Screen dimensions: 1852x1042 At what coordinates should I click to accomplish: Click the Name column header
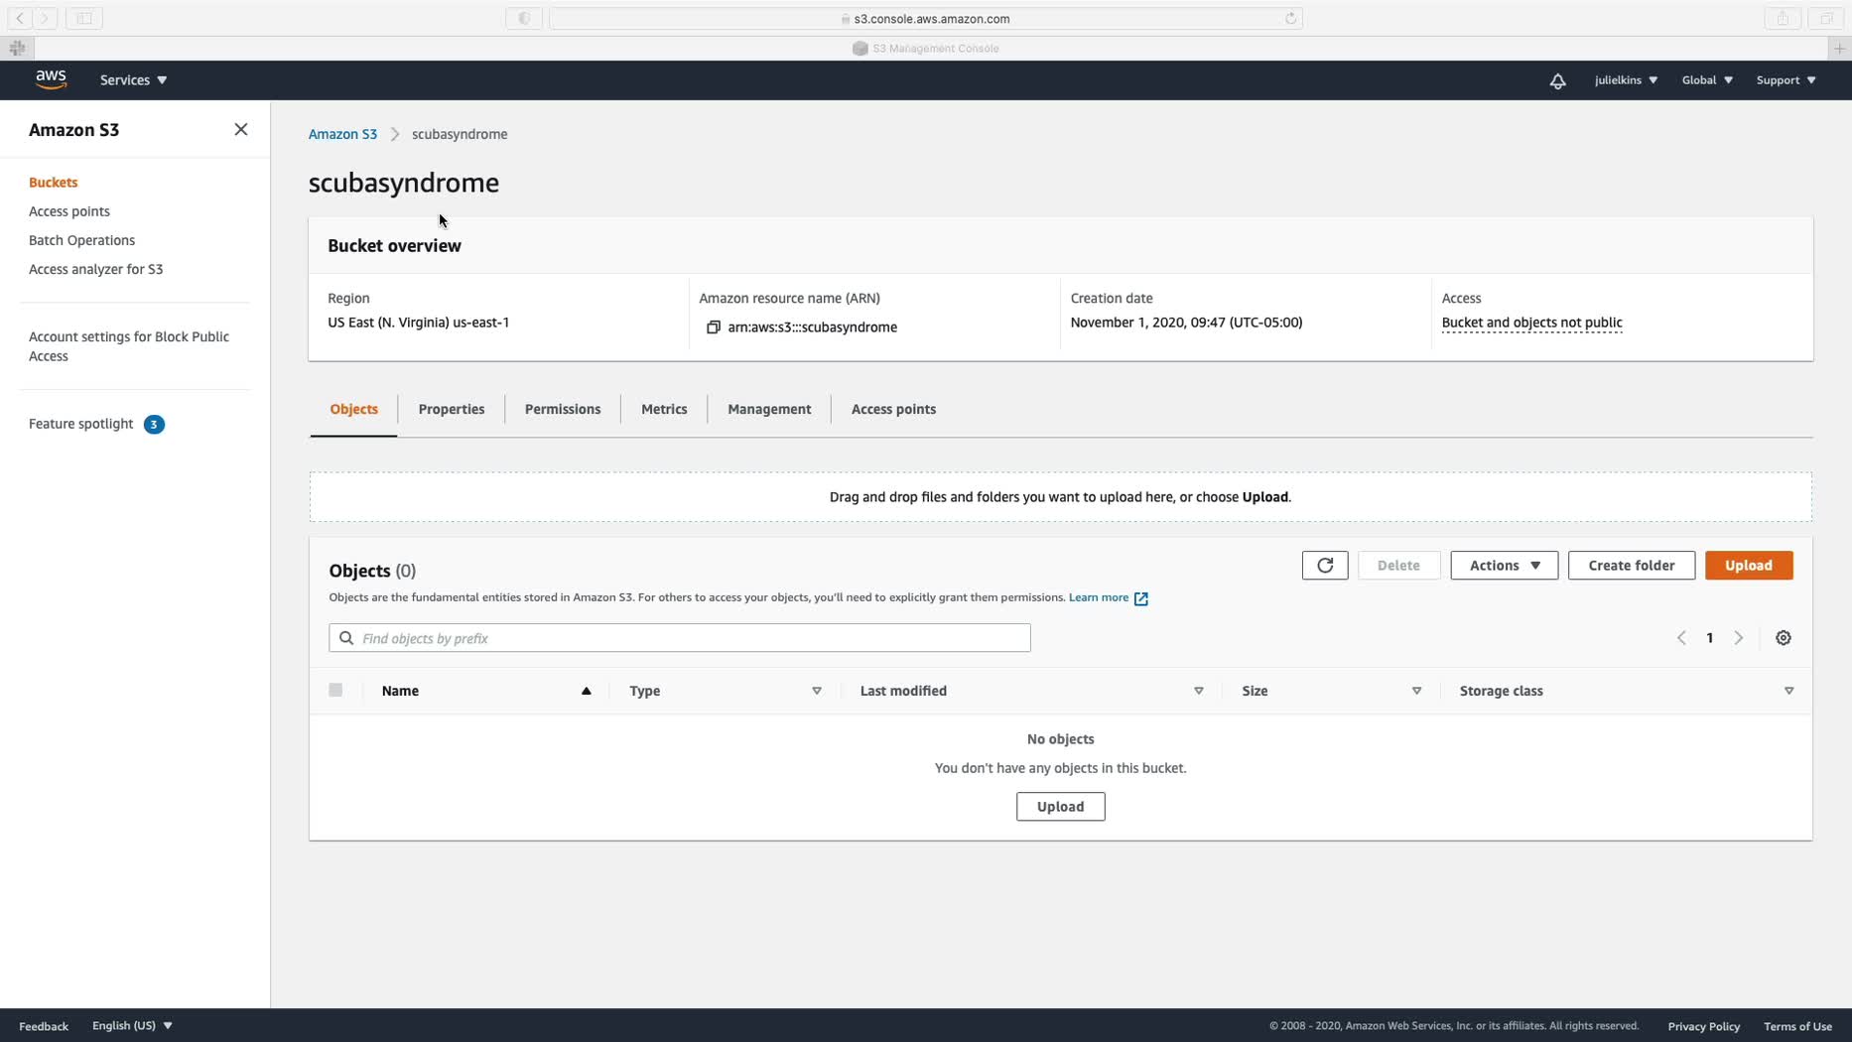click(400, 691)
